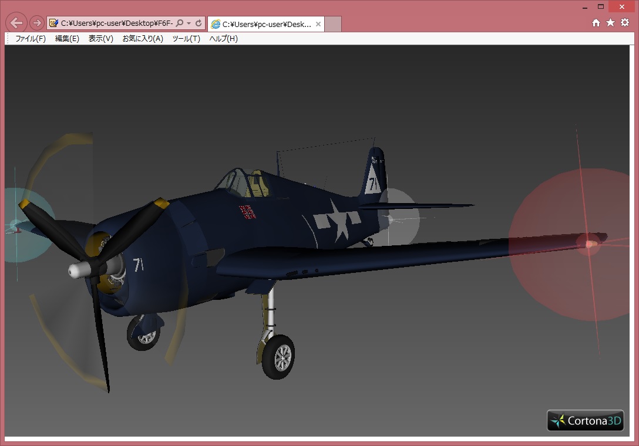This screenshot has height=446, width=639.
Task: Open a new tab with blank tab button
Action: click(333, 24)
